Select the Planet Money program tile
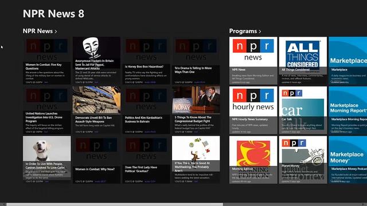 (303, 160)
